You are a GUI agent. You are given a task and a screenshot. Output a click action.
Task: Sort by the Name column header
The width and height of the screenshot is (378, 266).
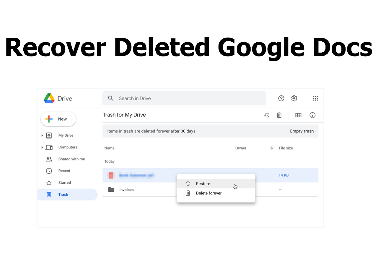point(109,148)
